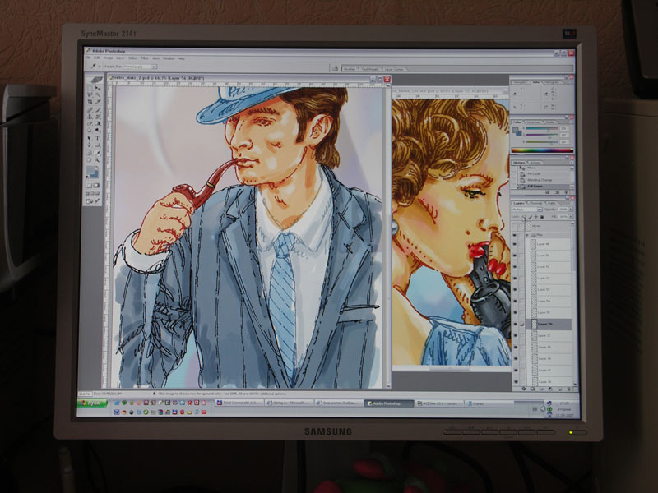The image size is (658, 493).
Task: Switch to Total Commander in the taskbar
Action: tap(239, 403)
